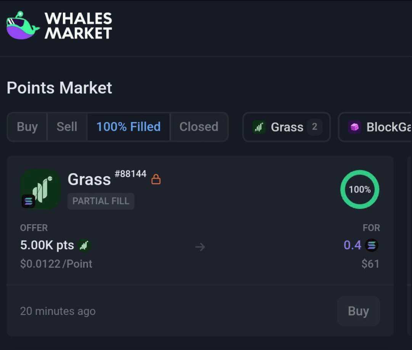412x350 pixels.
Task: Click the 100% fill progress ring
Action: 359,189
